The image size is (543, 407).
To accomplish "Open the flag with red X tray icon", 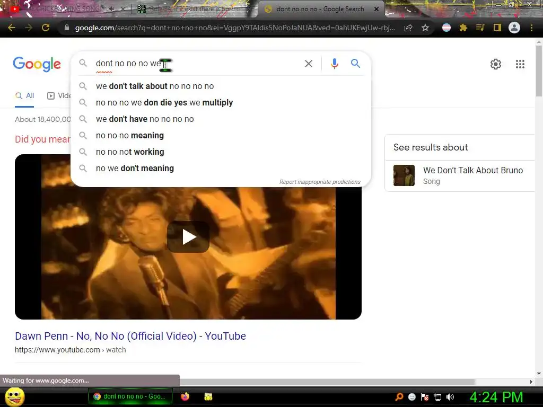I will click(x=425, y=397).
